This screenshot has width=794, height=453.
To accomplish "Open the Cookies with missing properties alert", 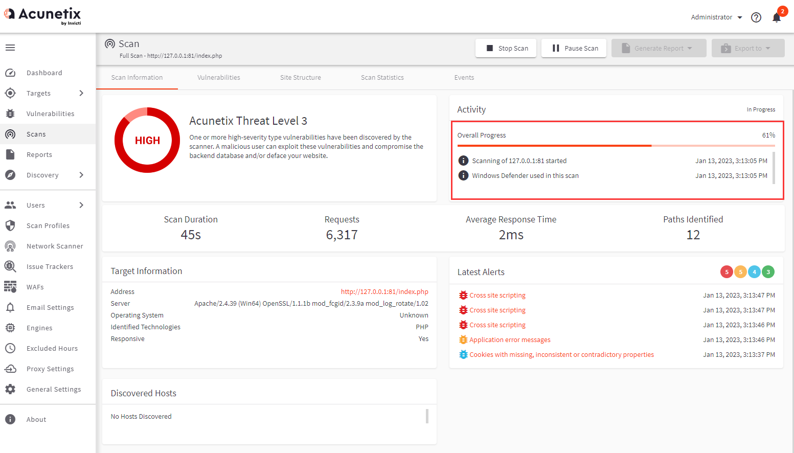I will coord(561,354).
